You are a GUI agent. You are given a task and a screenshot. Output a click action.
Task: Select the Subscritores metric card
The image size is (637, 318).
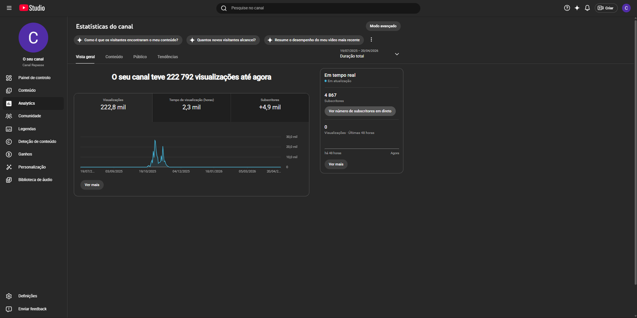click(x=270, y=107)
